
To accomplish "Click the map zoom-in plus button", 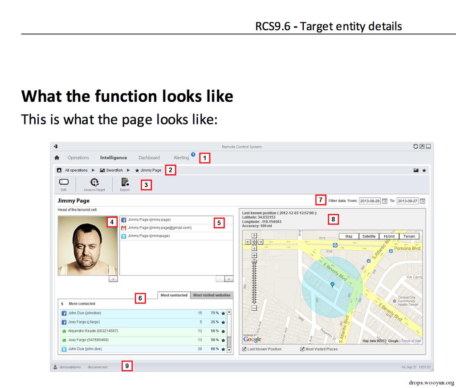I will coord(254,256).
